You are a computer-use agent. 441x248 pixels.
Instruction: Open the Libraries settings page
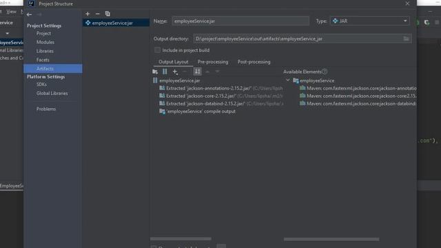coord(45,51)
